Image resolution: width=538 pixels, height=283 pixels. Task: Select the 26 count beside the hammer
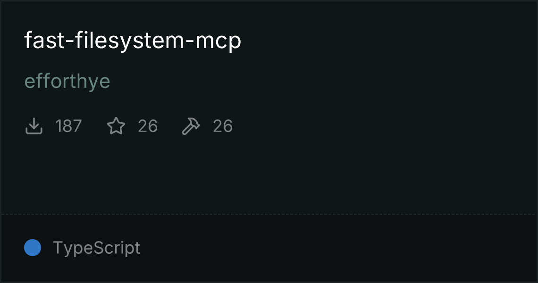[223, 126]
